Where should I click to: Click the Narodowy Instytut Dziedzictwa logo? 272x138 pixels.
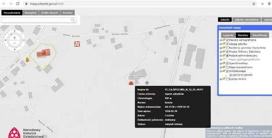[26, 133]
